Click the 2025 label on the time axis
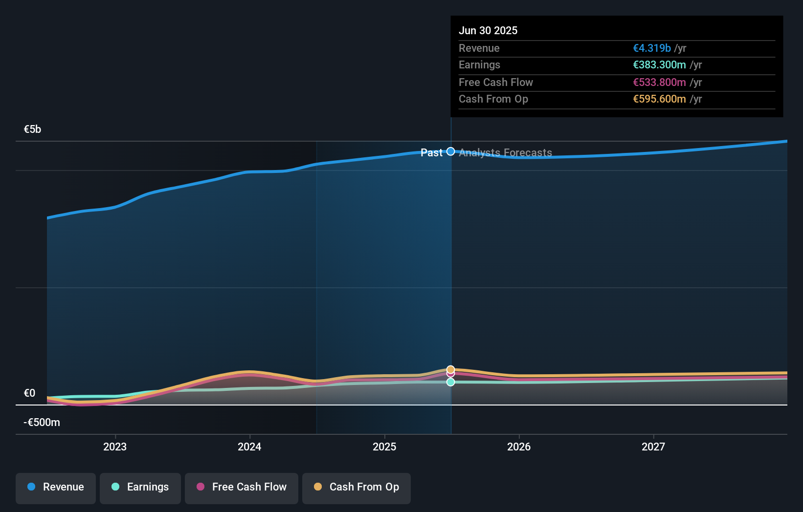Image resolution: width=803 pixels, height=512 pixels. coord(385,447)
